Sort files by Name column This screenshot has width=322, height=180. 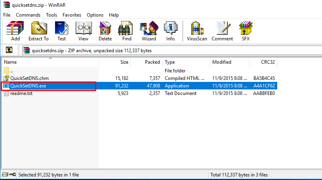50,62
